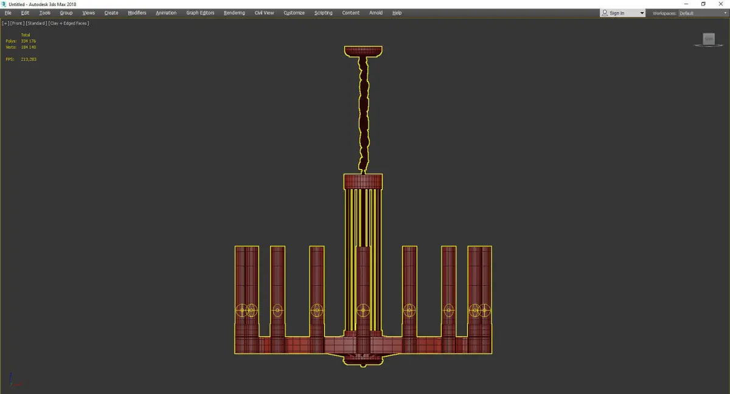
Task: Open the Civil View menu
Action: (x=264, y=13)
